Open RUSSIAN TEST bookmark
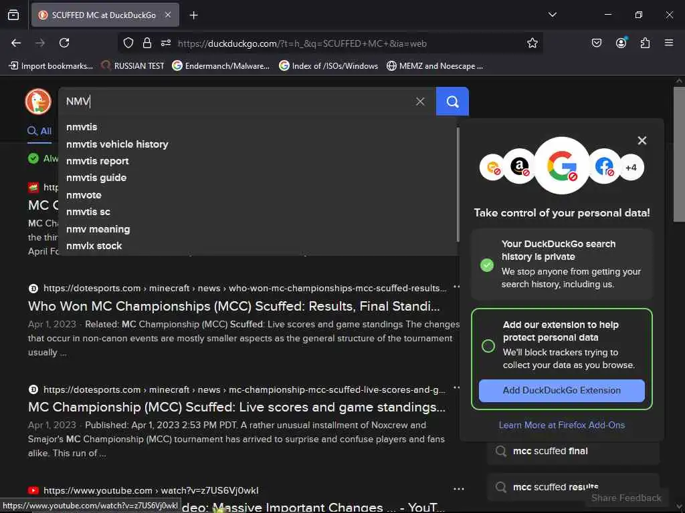 (x=133, y=66)
